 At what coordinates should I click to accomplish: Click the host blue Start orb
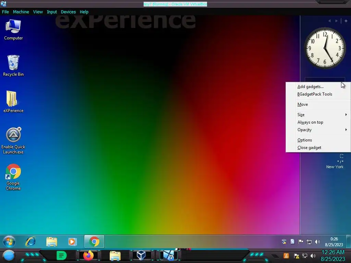tap(9, 255)
